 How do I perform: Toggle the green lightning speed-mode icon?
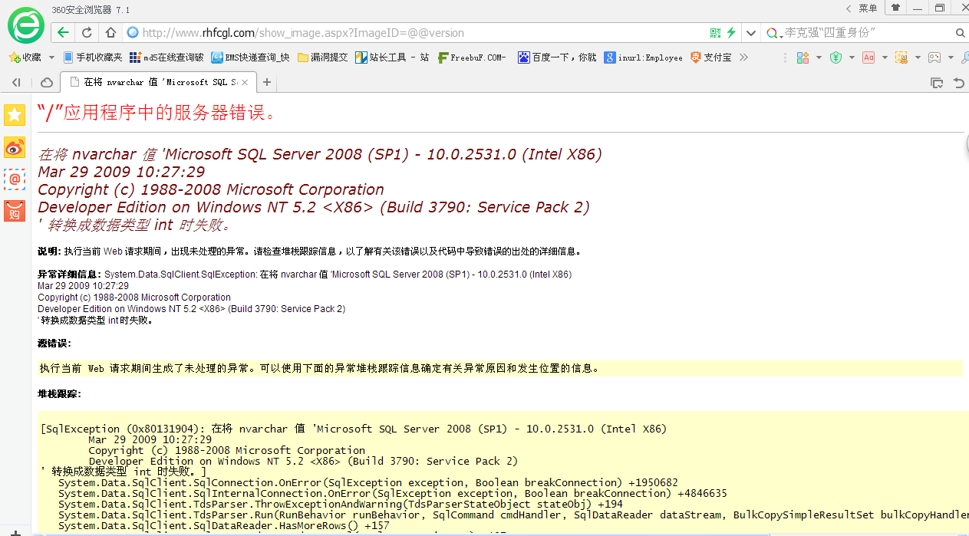[731, 33]
